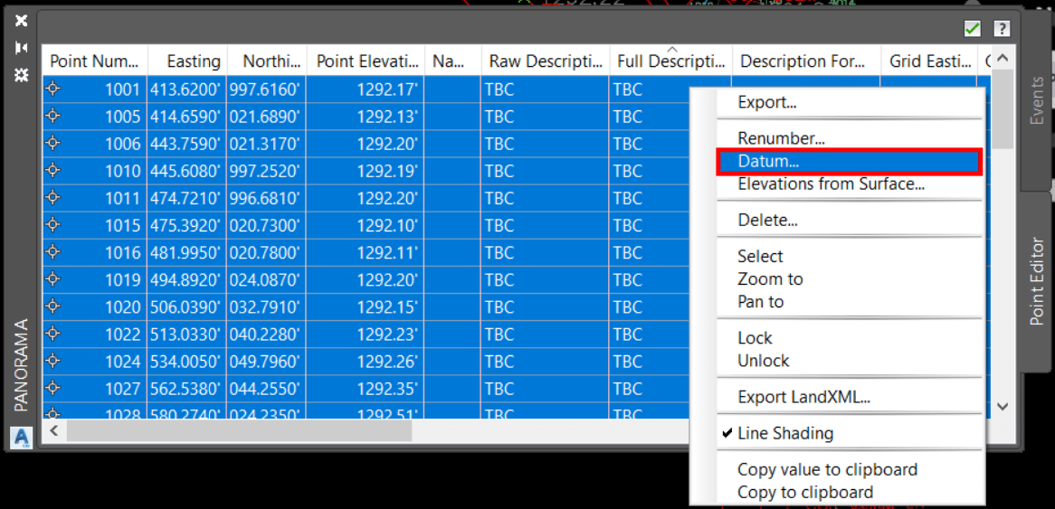The width and height of the screenshot is (1055, 509).
Task: Click the green checkmark apply icon
Action: tap(973, 29)
